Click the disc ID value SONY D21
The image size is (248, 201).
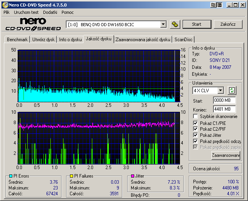point(220,60)
